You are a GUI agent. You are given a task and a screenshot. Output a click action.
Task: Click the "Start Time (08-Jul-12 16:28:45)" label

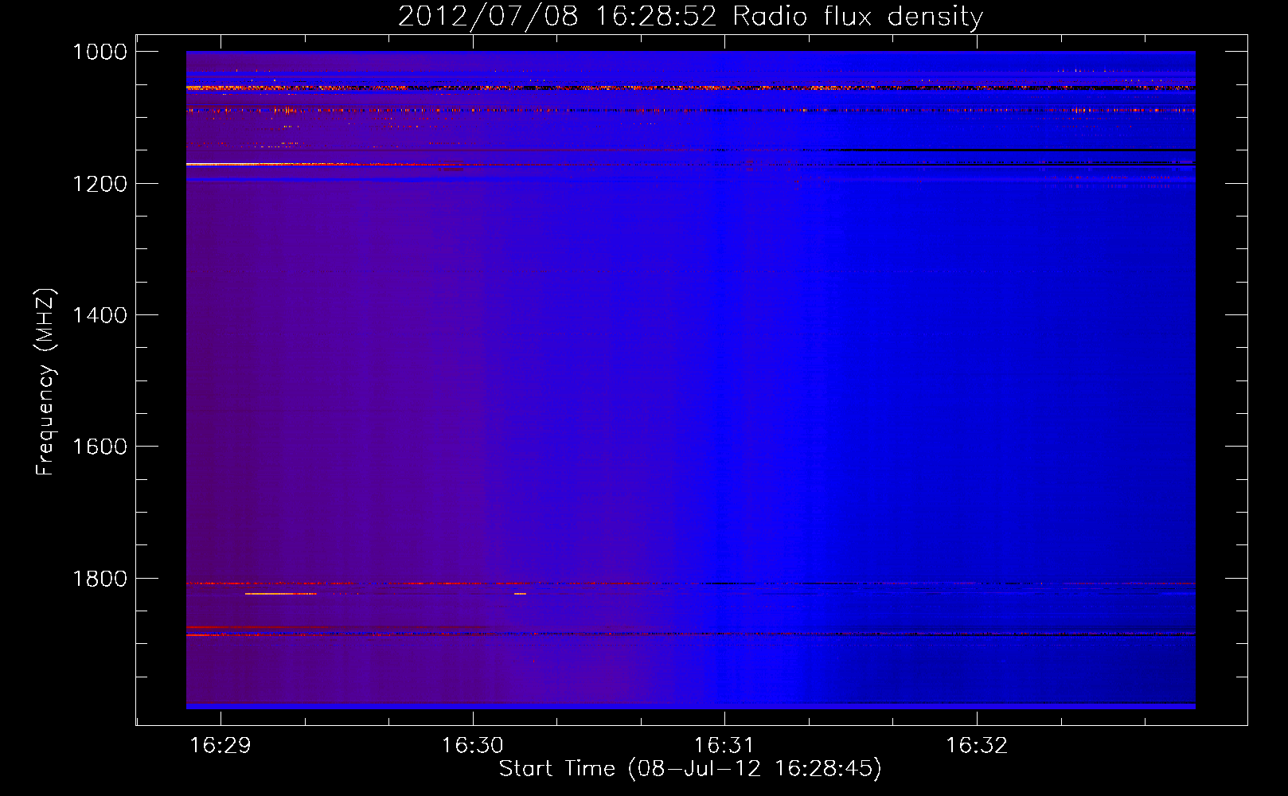pyautogui.click(x=690, y=769)
